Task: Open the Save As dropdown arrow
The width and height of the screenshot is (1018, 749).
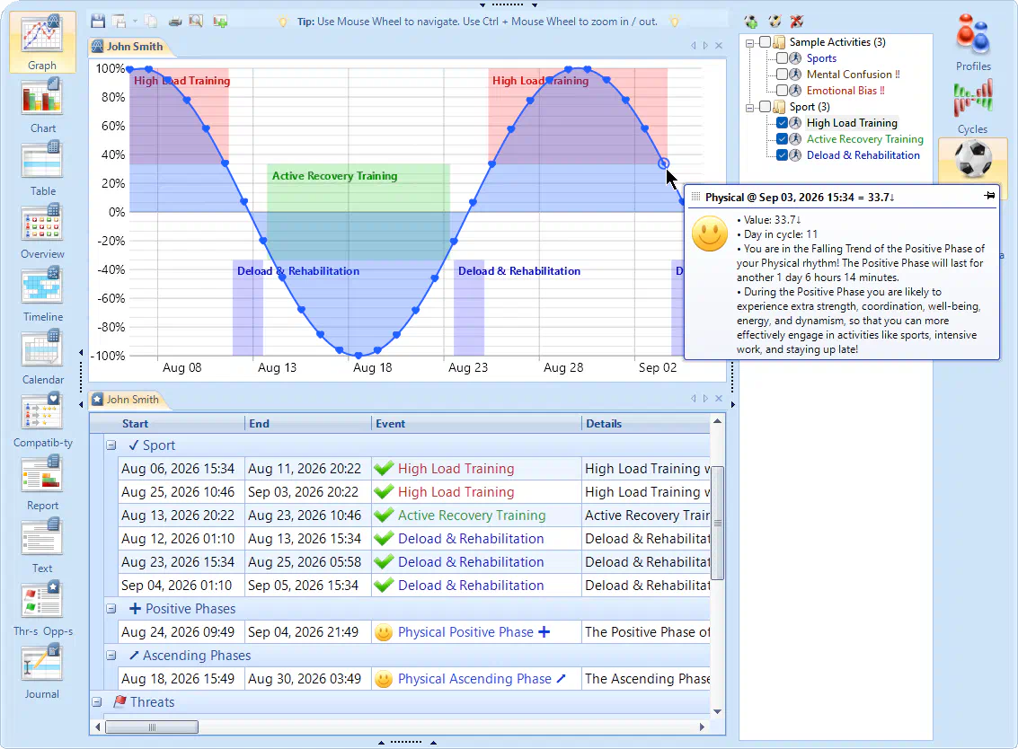Action: [135, 22]
